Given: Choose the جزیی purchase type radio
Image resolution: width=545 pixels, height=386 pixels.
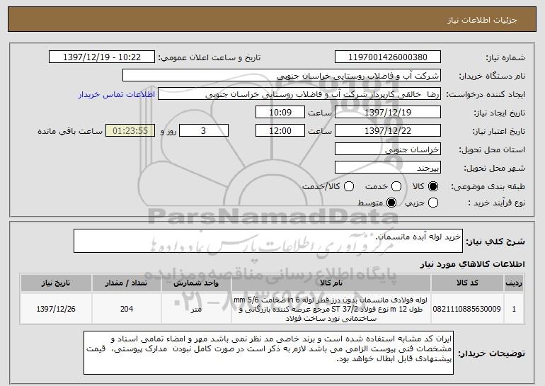Looking at the screenshot, I should click(433, 203).
